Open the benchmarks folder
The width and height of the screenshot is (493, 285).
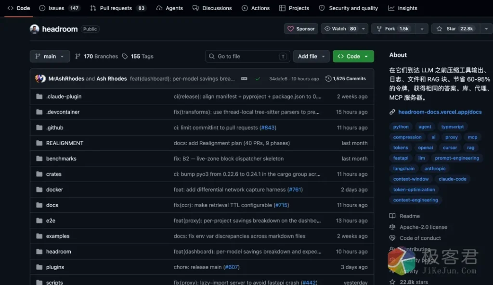[61, 159]
